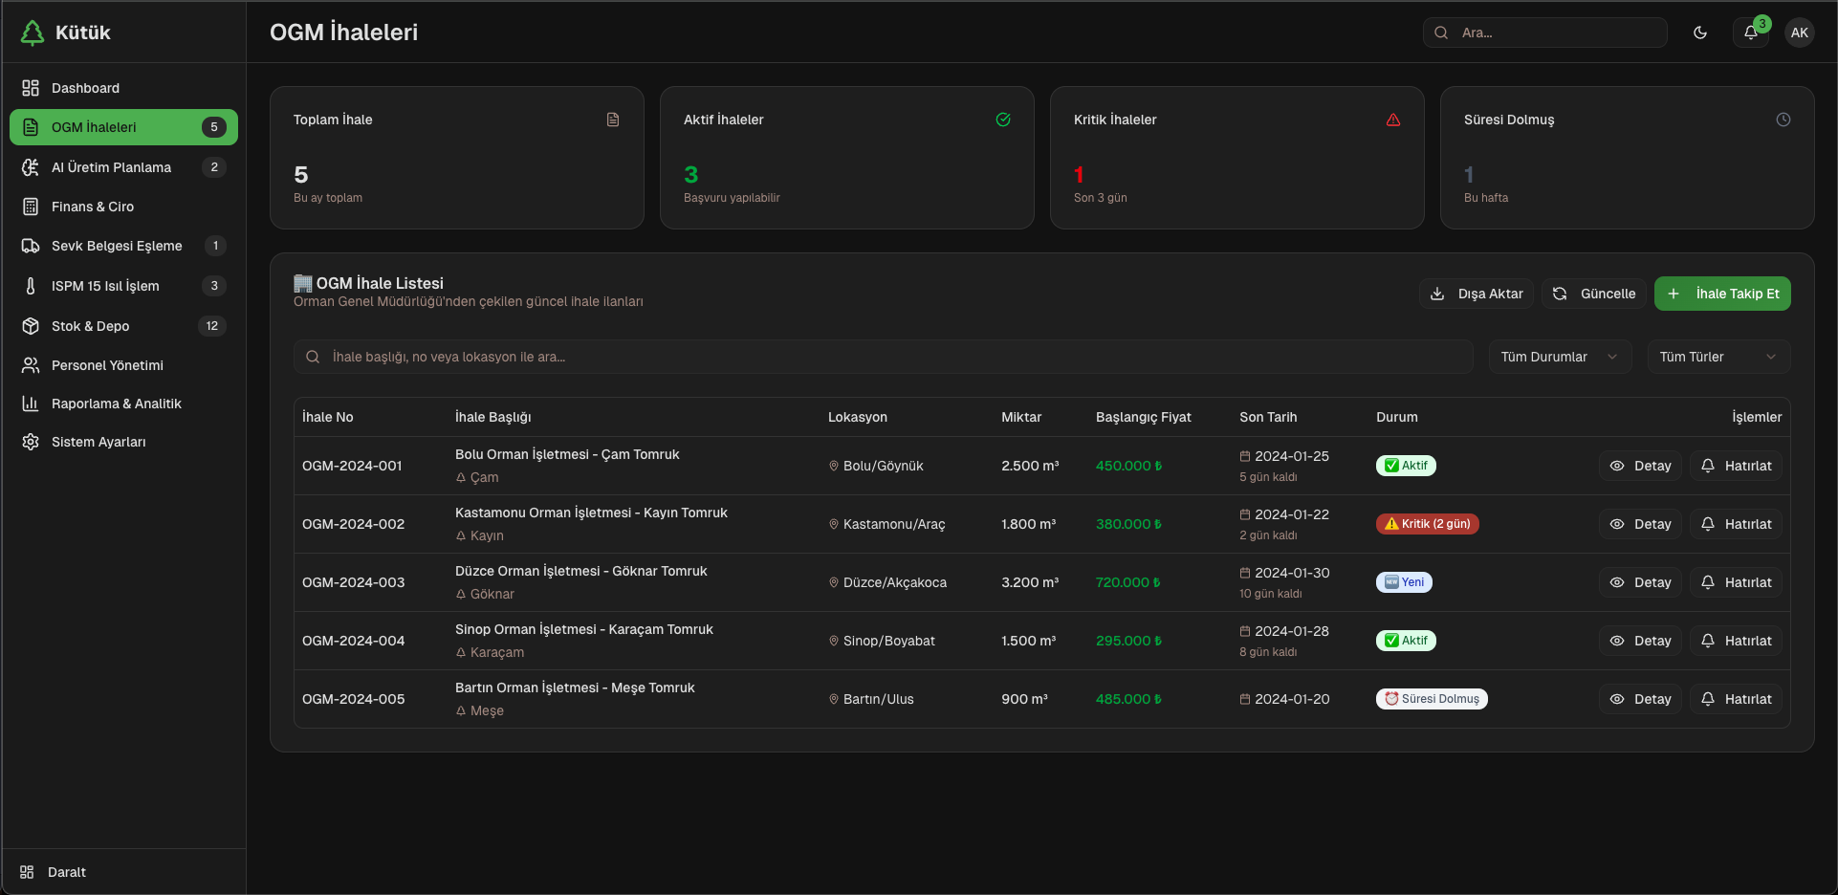The height and width of the screenshot is (895, 1838).
Task: Click the Ihale Takip Et button
Action: coord(1721,294)
